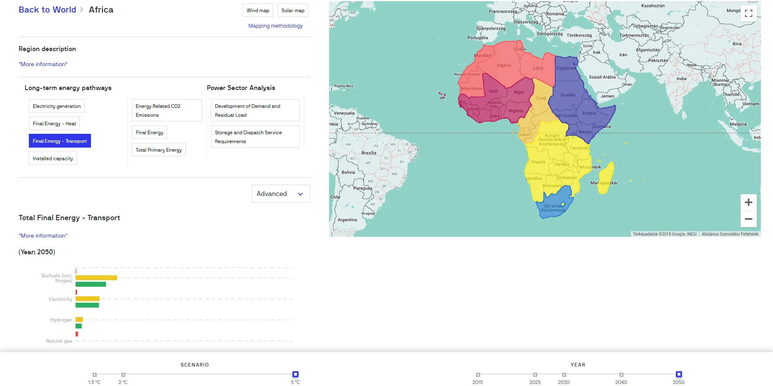The image size is (773, 386).
Task: Switch to Final Energy - Heat
Action: coord(54,124)
